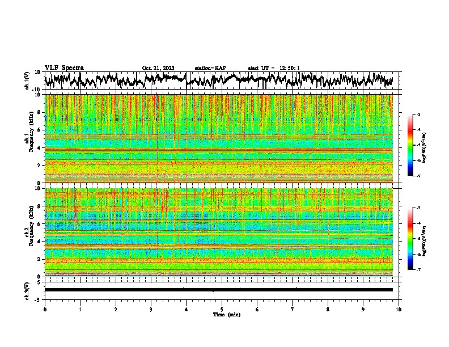Click the "ch.3(V)" axis label
Screen dimensions: 449x347
(x=27, y=291)
